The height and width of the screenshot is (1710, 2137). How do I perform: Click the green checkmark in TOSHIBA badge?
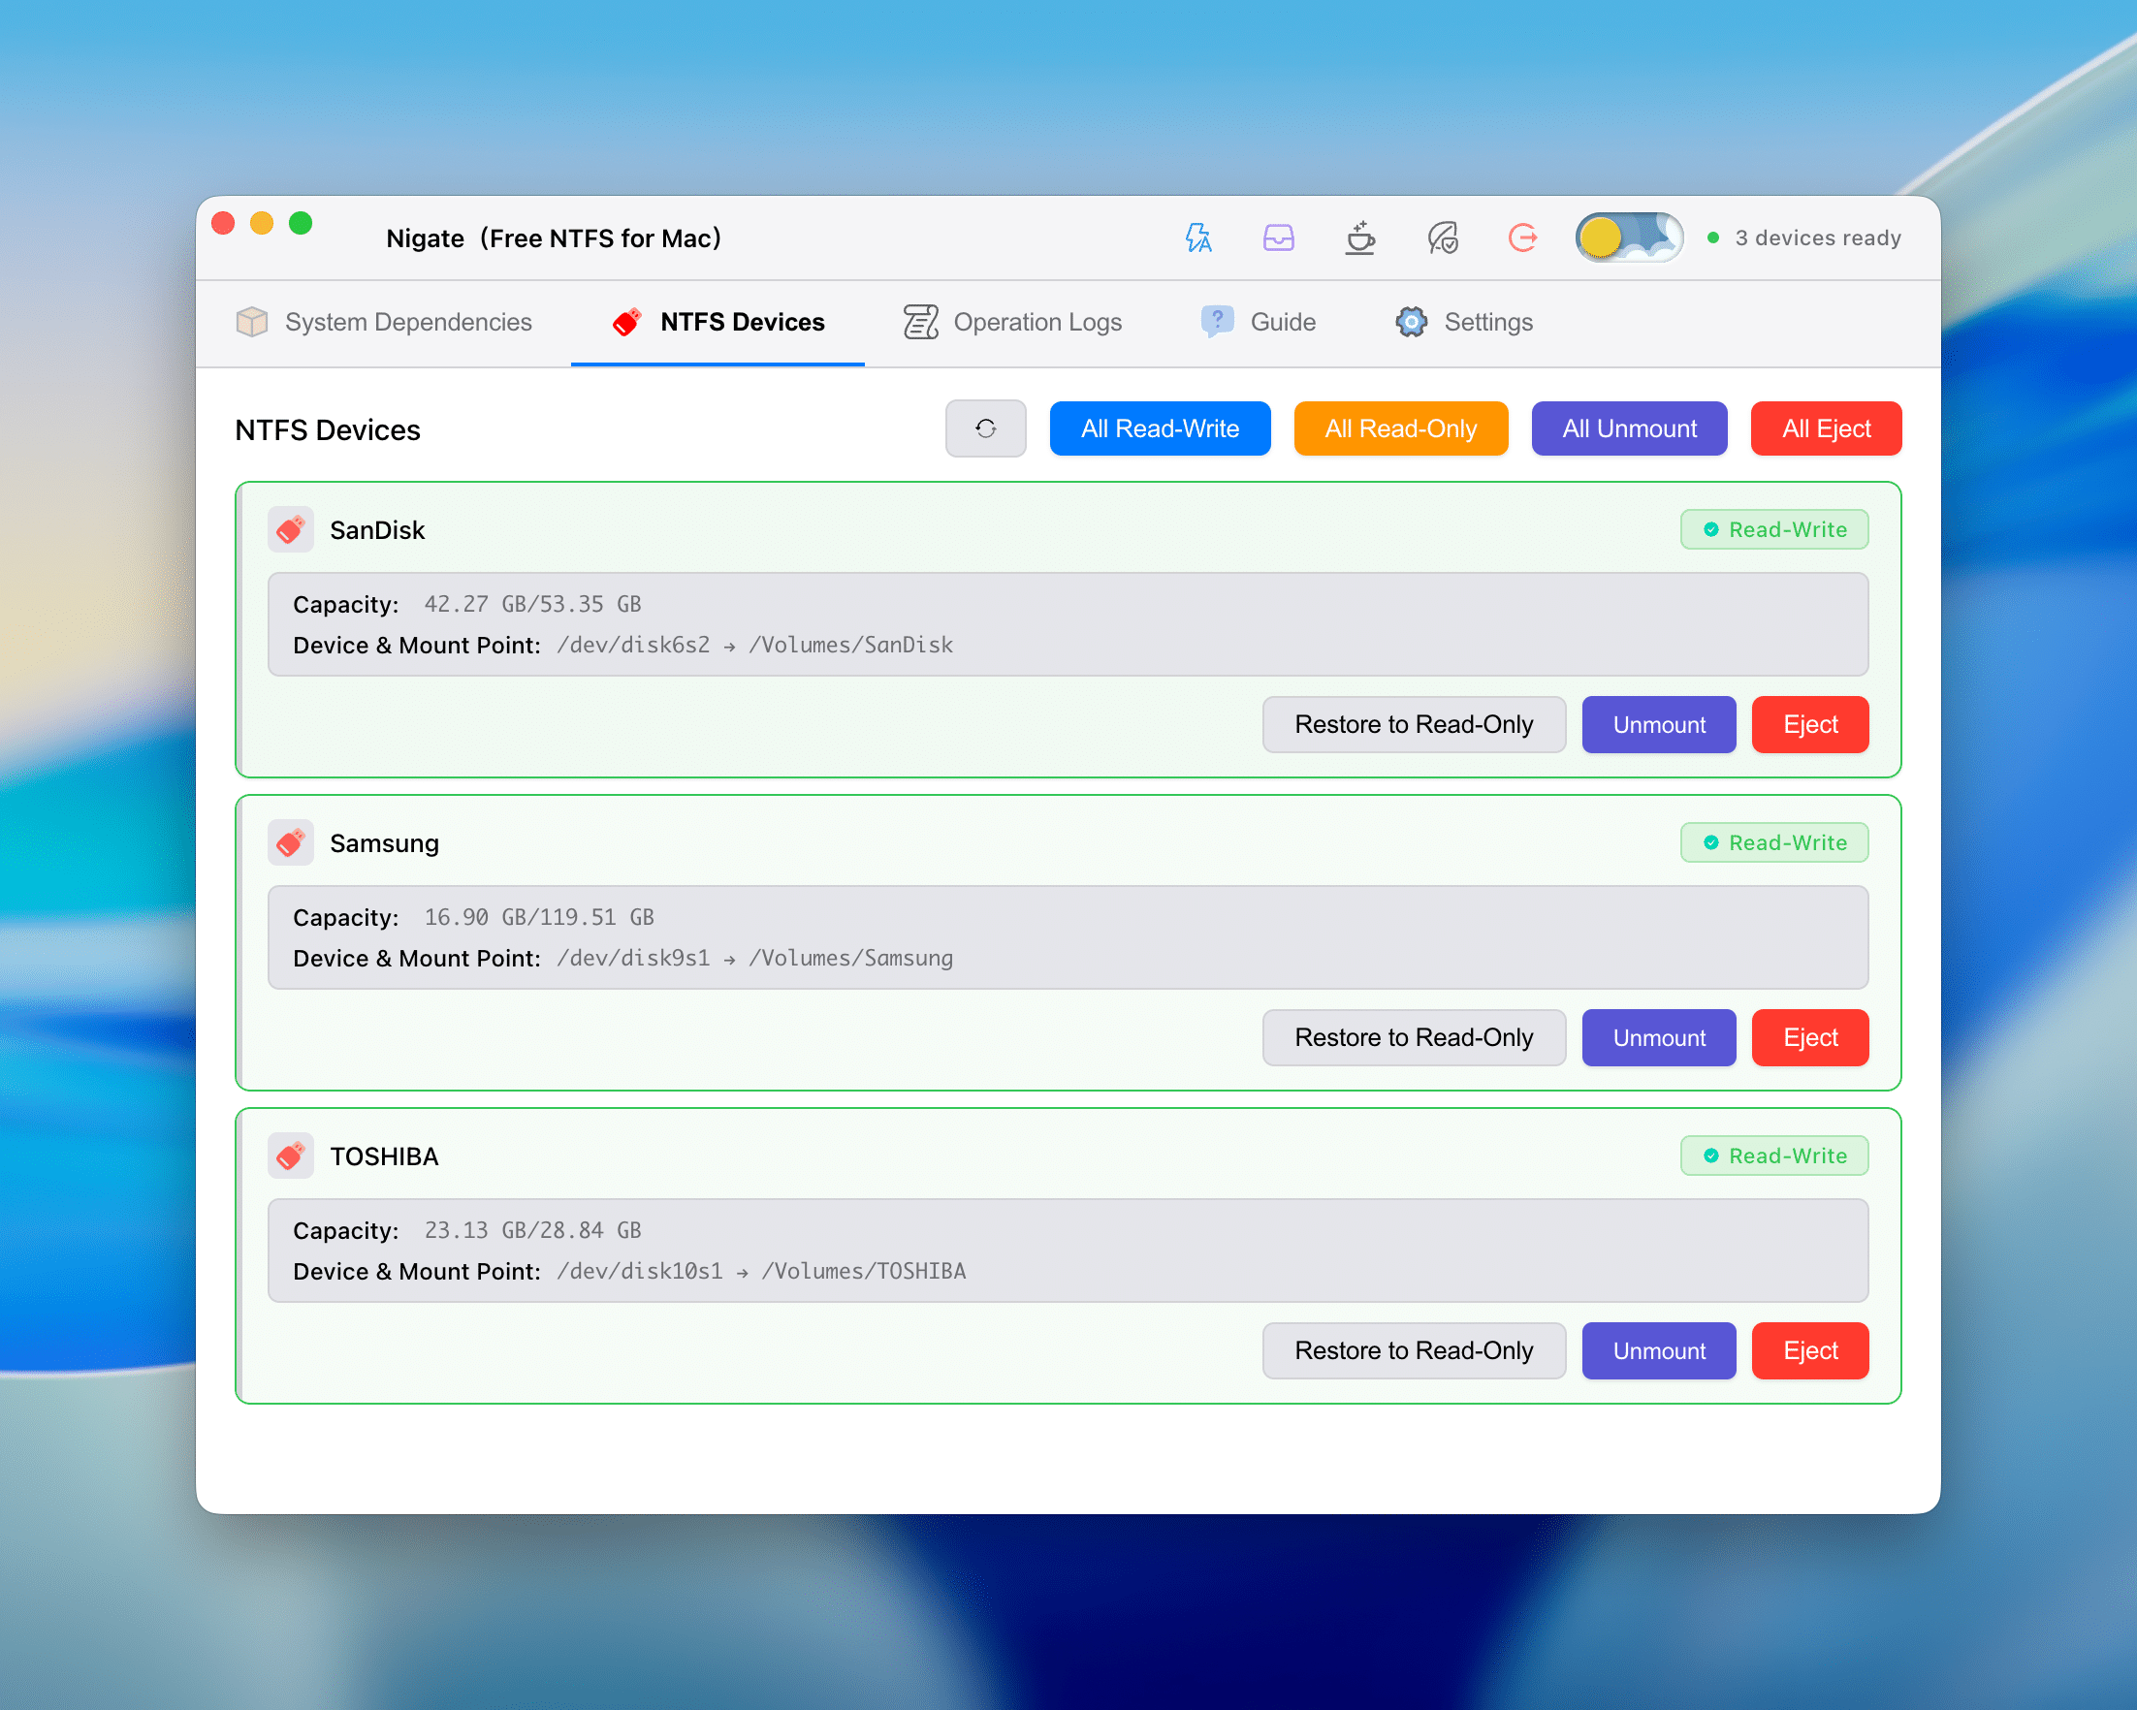(x=1710, y=1156)
